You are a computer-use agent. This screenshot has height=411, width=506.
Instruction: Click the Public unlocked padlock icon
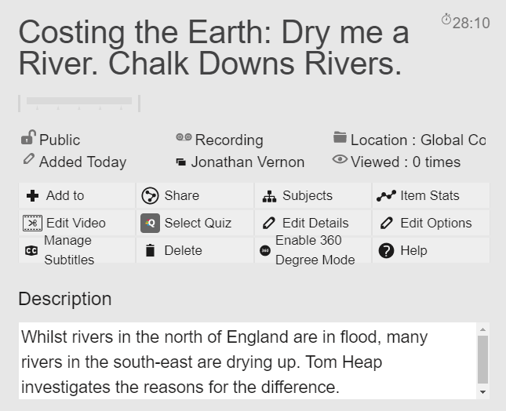pyautogui.click(x=28, y=137)
